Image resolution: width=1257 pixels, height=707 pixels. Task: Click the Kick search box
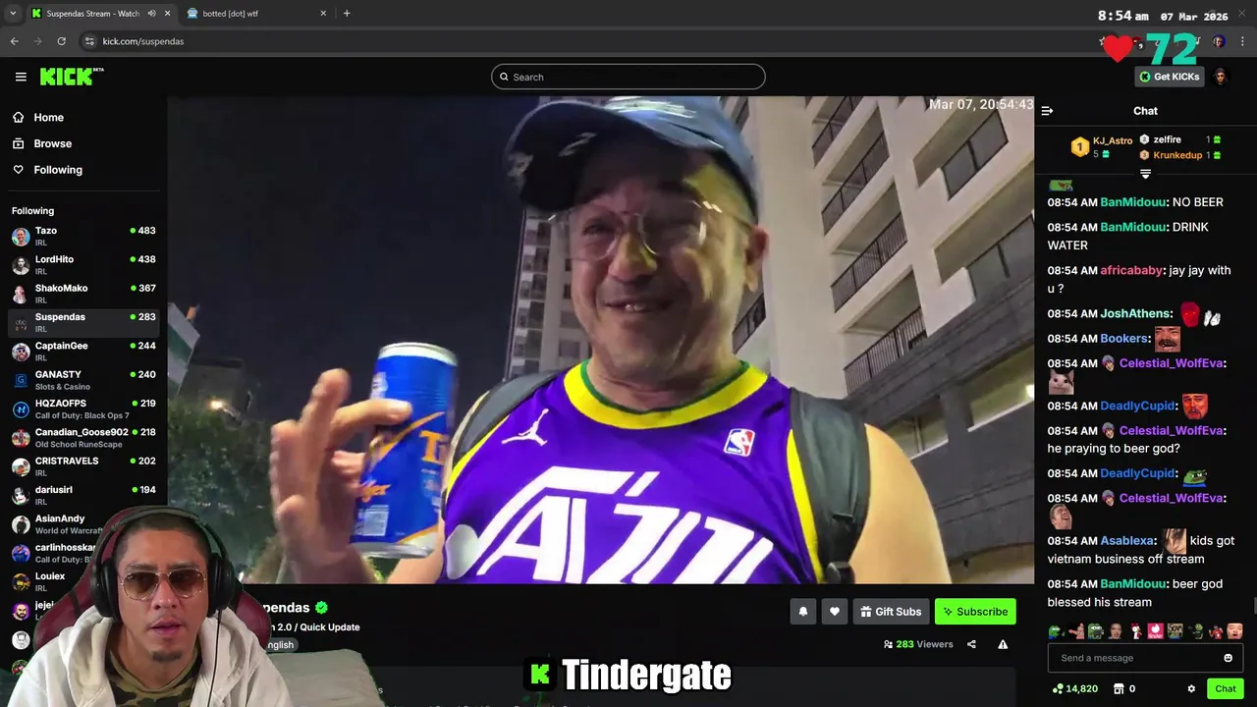pyautogui.click(x=628, y=77)
